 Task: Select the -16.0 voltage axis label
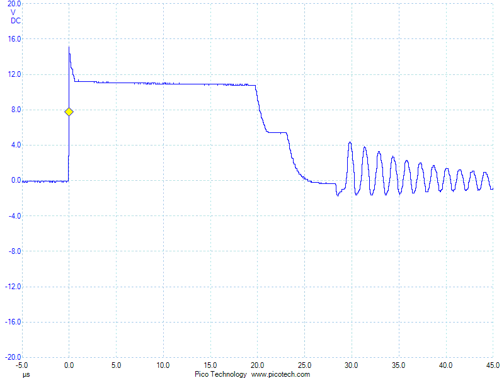[x=13, y=322]
